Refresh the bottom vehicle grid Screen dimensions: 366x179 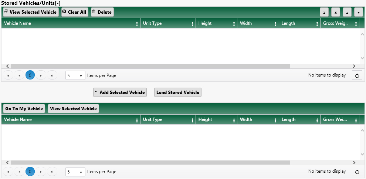click(357, 172)
